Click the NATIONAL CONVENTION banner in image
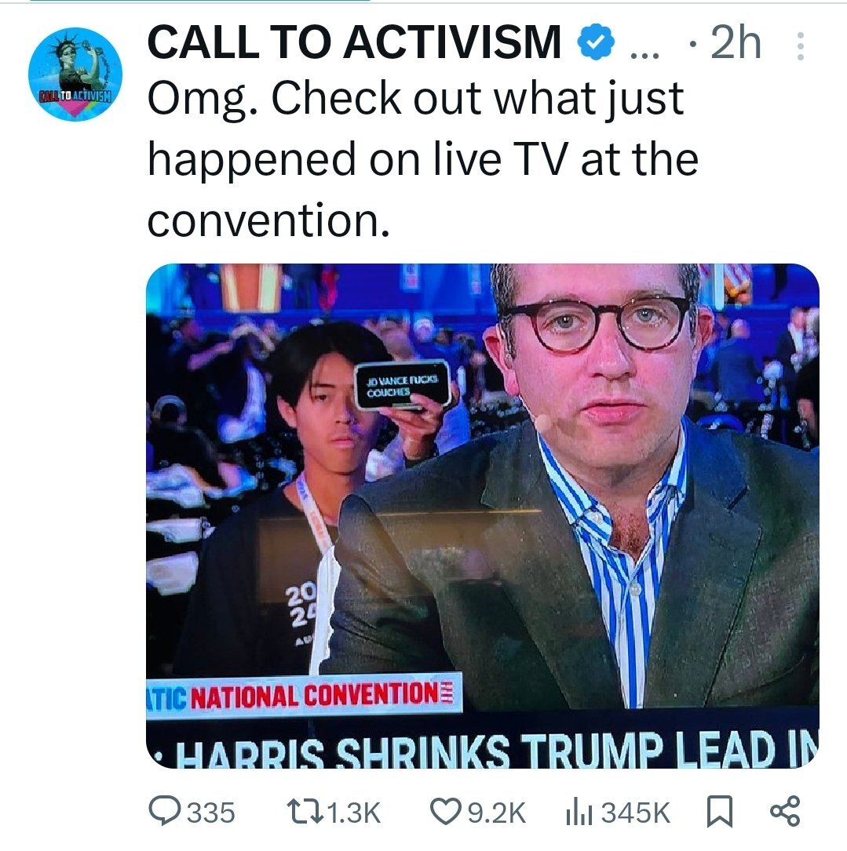The image size is (847, 851). 305,696
